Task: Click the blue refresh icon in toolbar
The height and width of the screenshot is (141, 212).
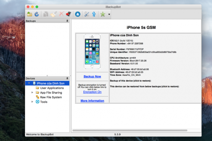Action: click(x=37, y=14)
